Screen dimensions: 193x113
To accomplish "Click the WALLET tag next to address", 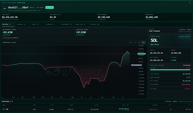I will coord(32,8).
